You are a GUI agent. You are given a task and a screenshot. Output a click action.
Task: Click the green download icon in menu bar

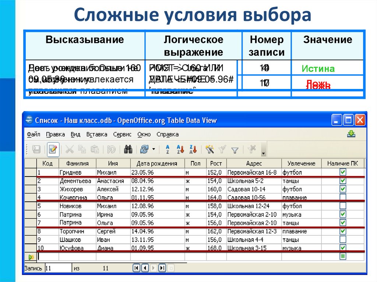[351, 134]
